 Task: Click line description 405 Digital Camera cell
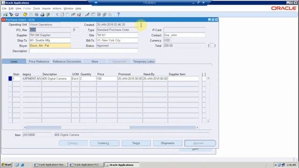pyautogui.click(x=56, y=78)
